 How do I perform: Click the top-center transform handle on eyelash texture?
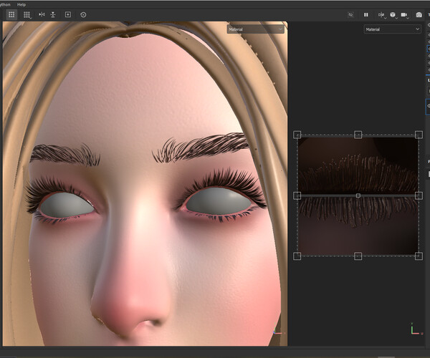(358, 135)
